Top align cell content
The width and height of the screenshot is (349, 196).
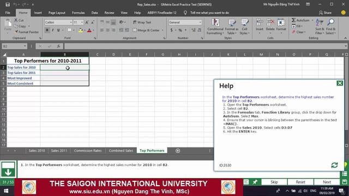pyautogui.click(x=102, y=22)
